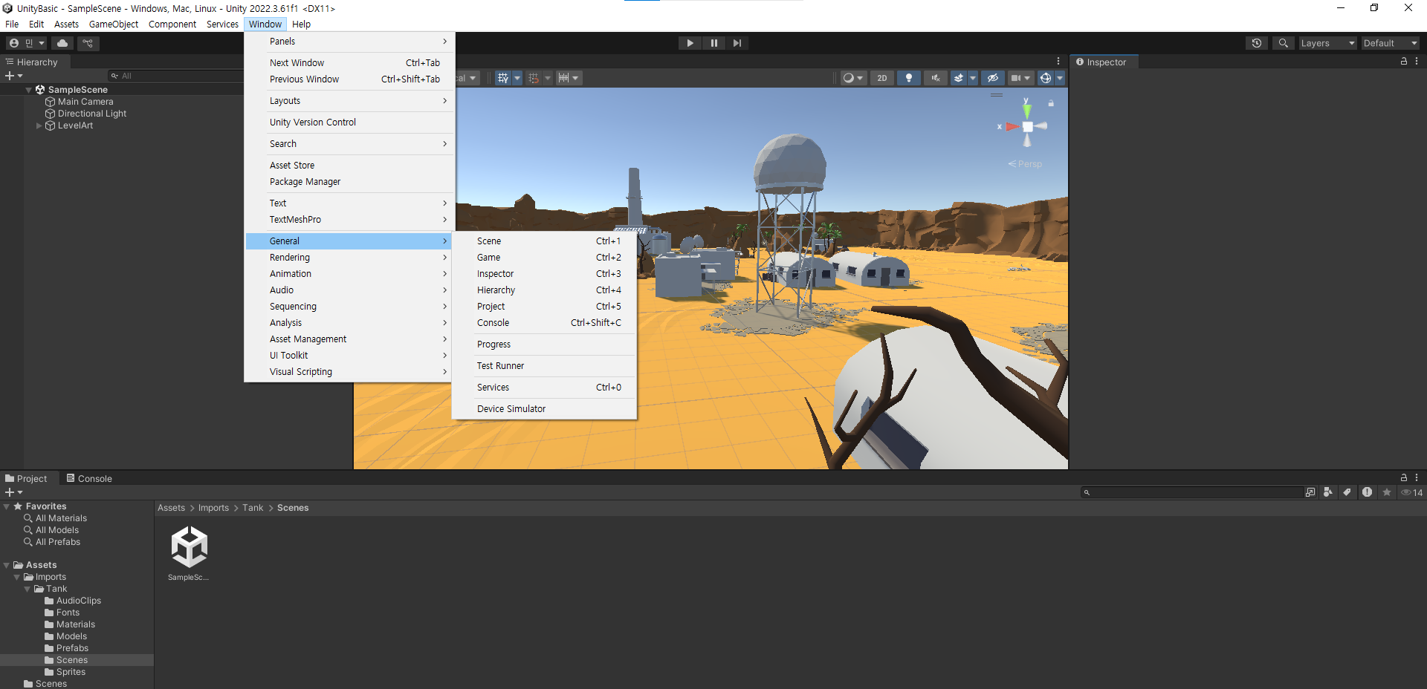The width and height of the screenshot is (1427, 689).
Task: Click the Search by Label icon
Action: tap(1347, 492)
